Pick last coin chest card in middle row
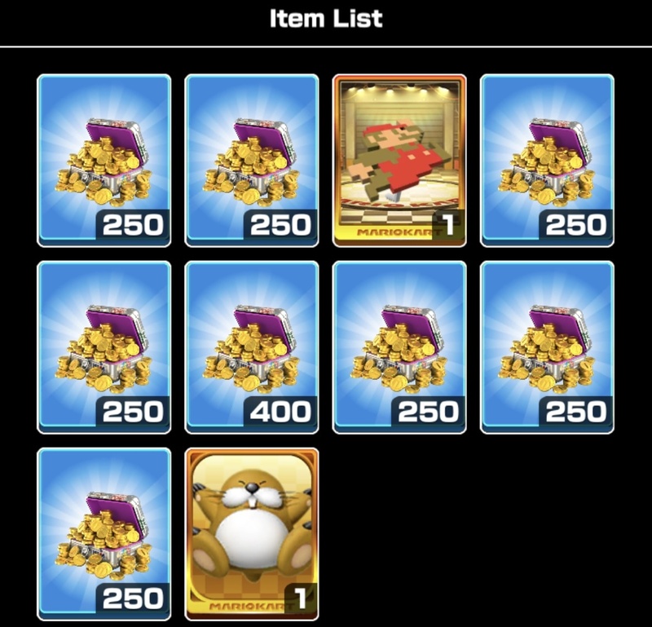The image size is (652, 627). tap(547, 347)
